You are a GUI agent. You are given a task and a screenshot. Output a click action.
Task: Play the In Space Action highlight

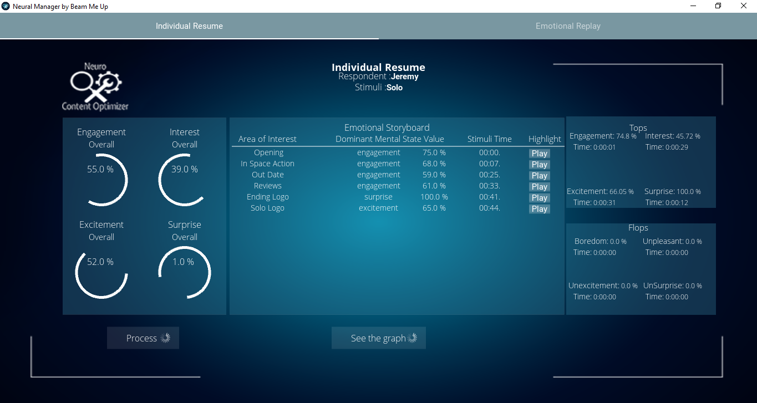pos(539,165)
